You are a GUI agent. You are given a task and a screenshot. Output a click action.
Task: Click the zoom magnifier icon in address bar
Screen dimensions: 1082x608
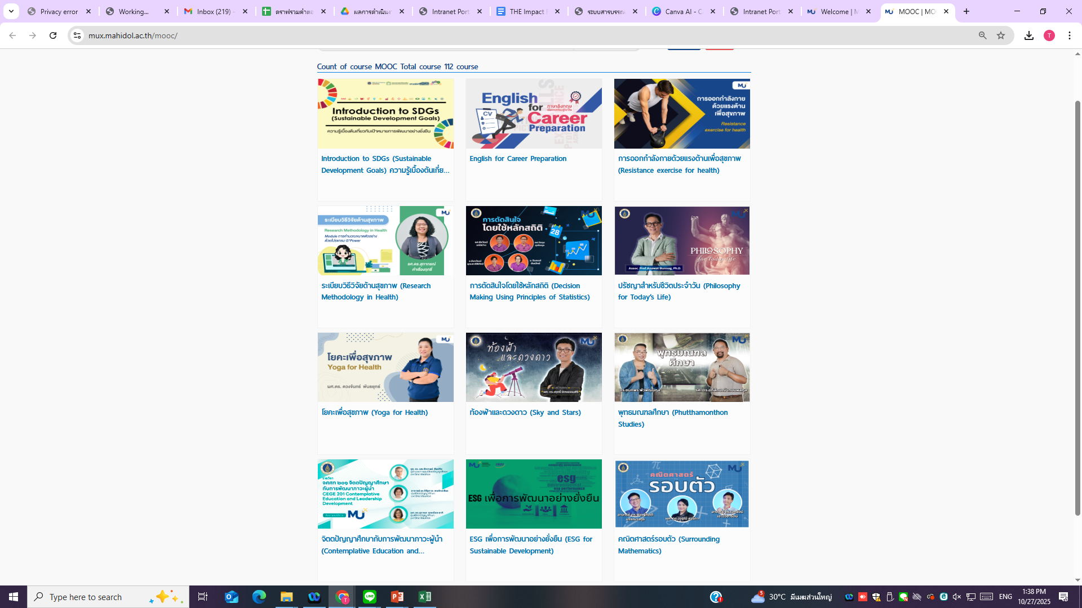pos(982,35)
